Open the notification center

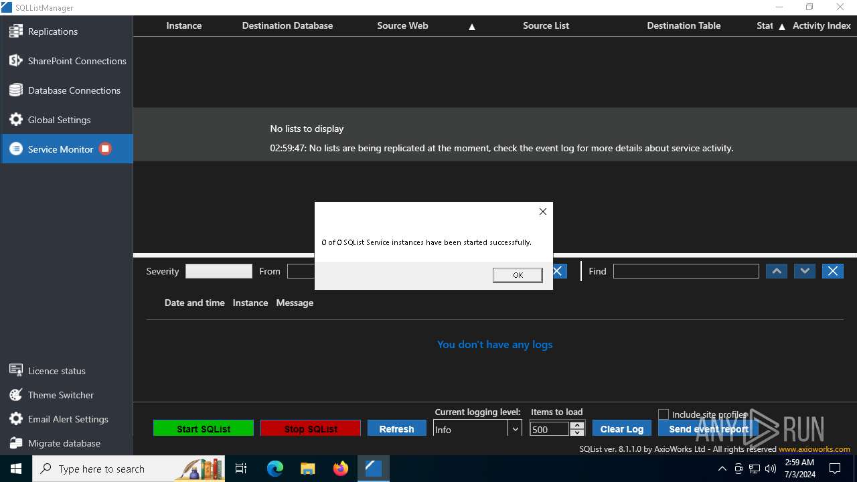[x=835, y=469]
